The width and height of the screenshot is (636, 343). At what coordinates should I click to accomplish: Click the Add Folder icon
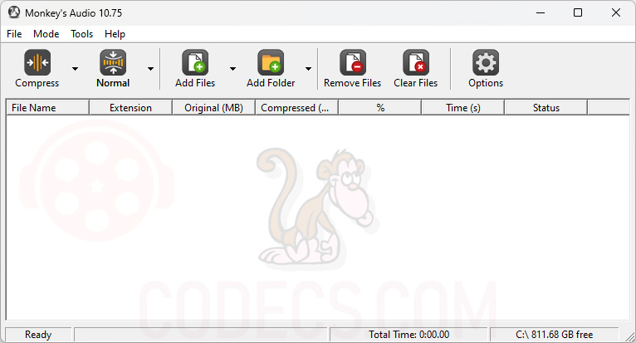(271, 62)
